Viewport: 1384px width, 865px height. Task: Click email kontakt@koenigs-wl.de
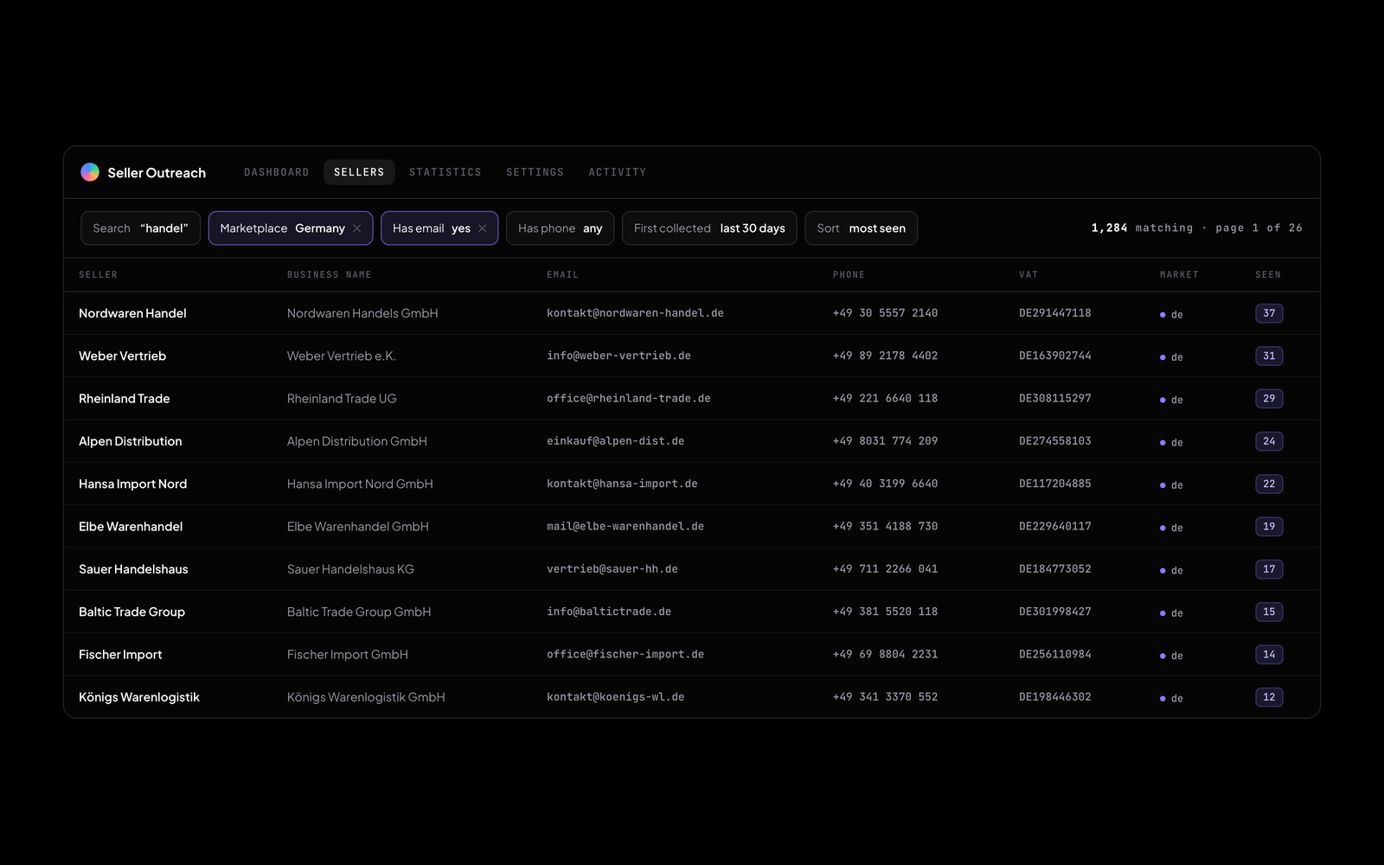click(615, 697)
